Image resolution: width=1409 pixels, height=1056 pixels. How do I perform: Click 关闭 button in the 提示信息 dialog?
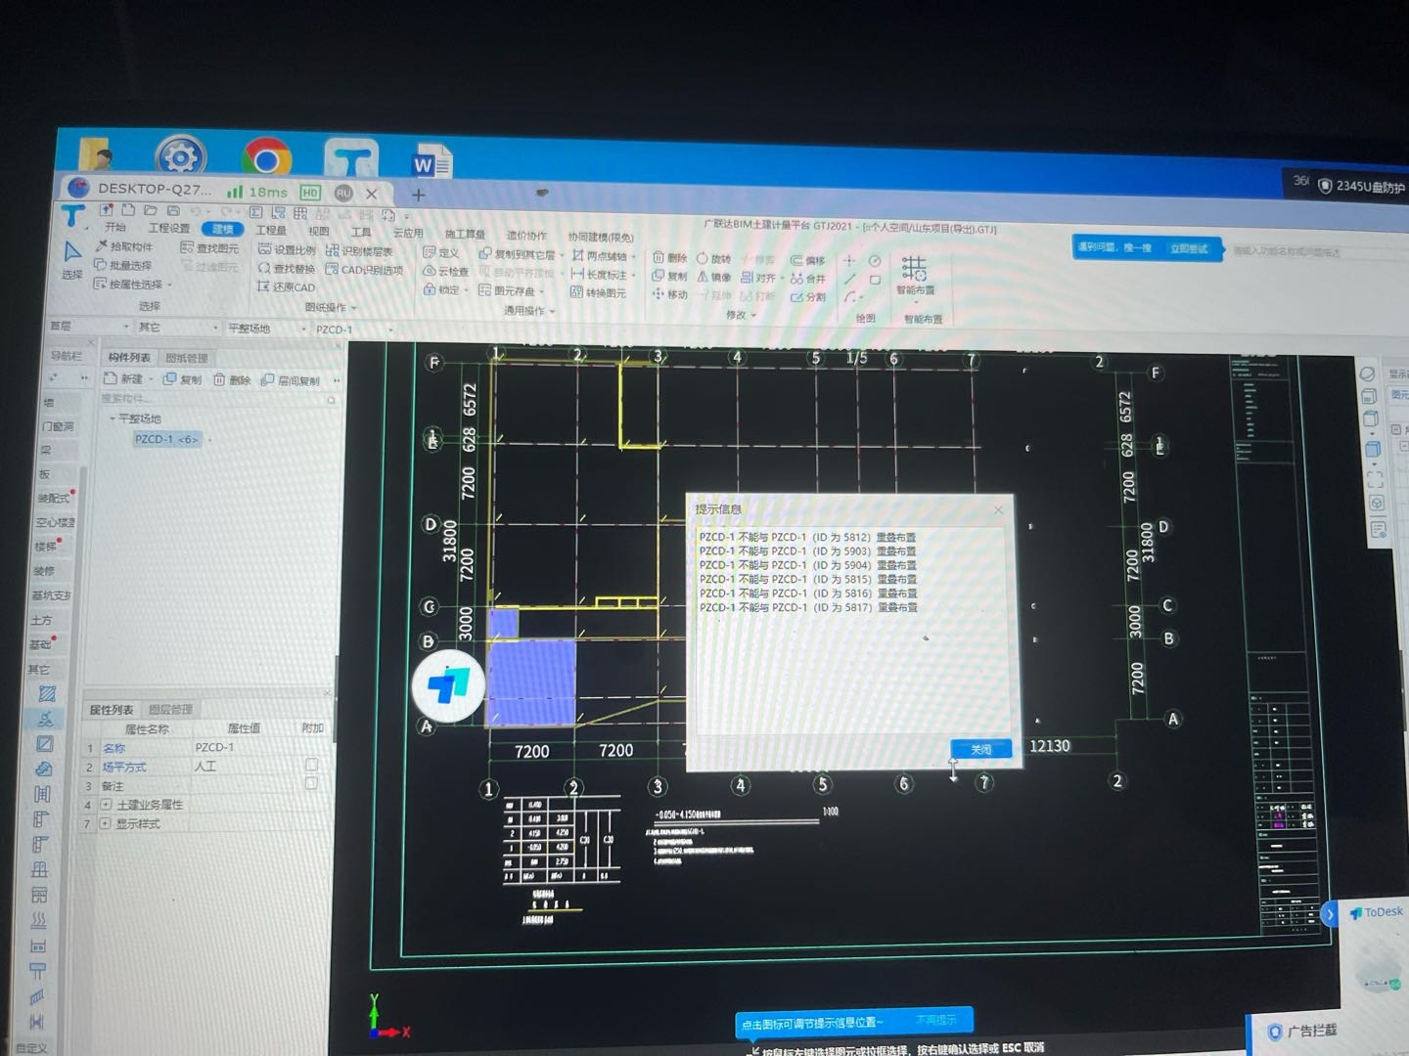click(981, 749)
